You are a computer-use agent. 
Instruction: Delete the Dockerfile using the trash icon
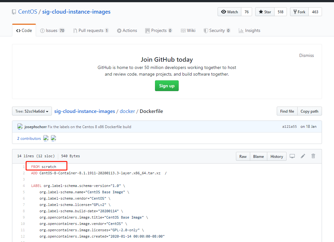point(313,156)
